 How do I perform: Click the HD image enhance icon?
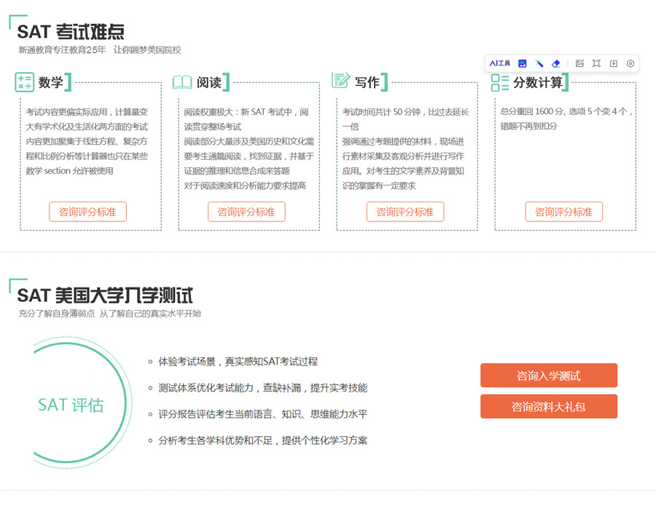pos(523,63)
